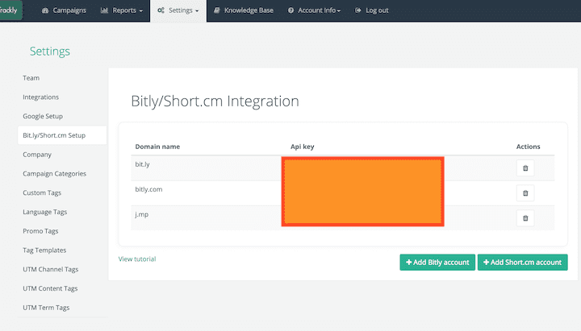Click the Settings page heading
Image resolution: width=581 pixels, height=331 pixels.
pyautogui.click(x=50, y=52)
